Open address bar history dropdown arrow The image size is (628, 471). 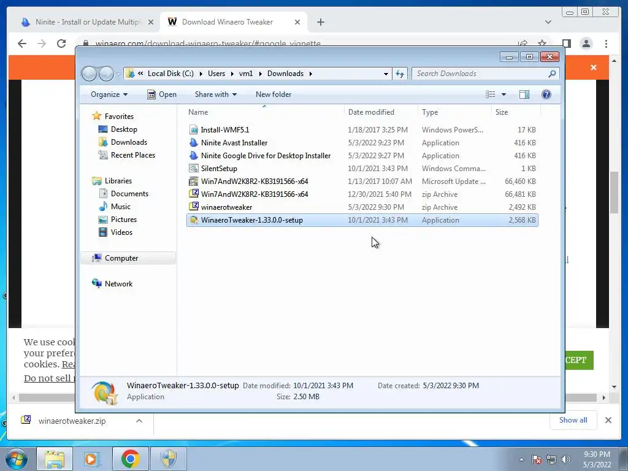click(x=386, y=74)
